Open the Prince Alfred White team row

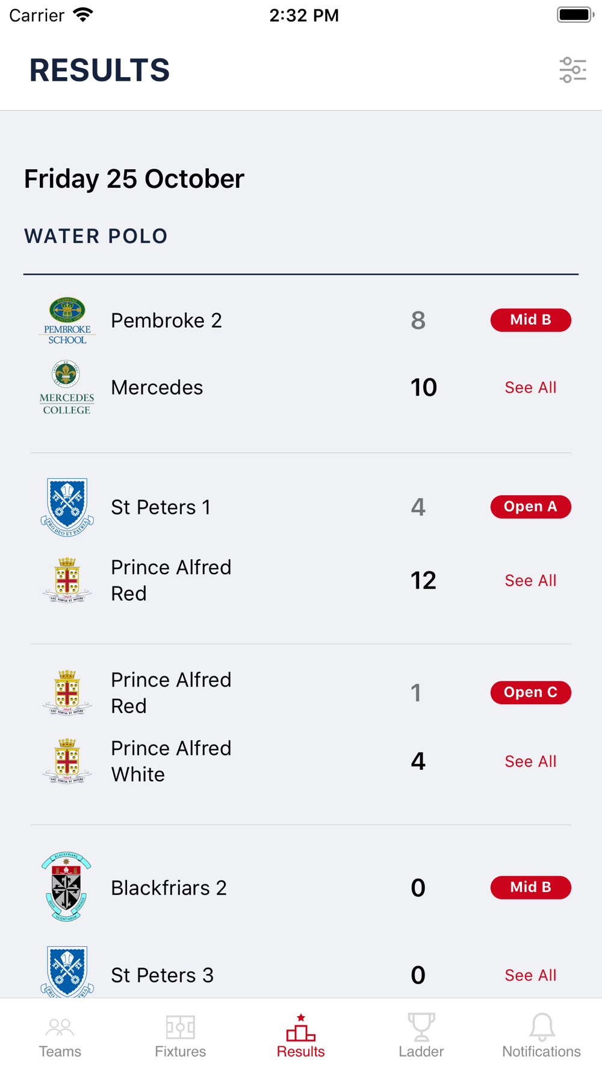(171, 761)
